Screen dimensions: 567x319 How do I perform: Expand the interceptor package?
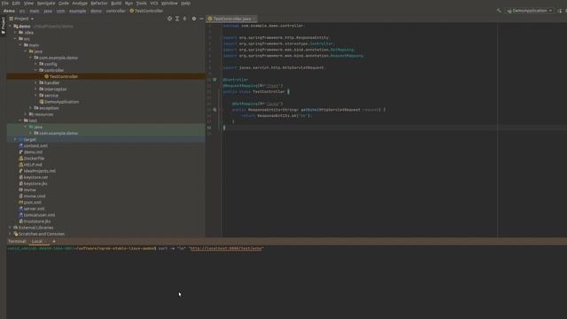[35, 89]
